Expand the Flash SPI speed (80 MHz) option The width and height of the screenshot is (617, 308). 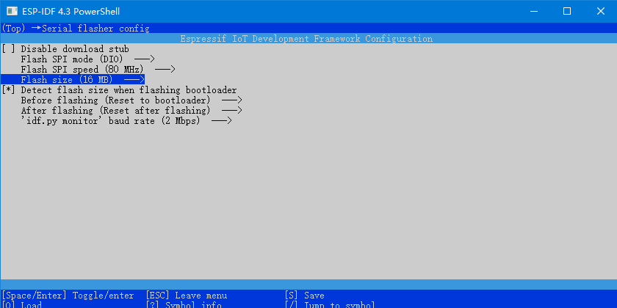point(98,70)
